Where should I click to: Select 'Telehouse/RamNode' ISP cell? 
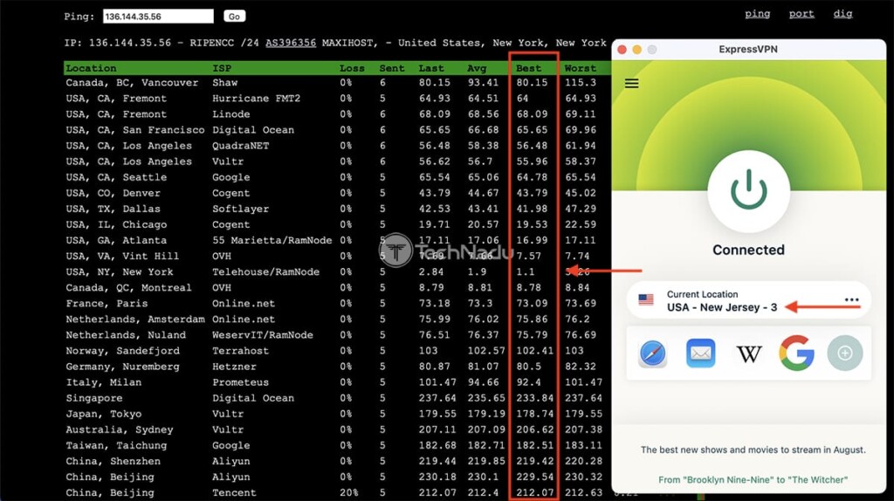click(265, 271)
